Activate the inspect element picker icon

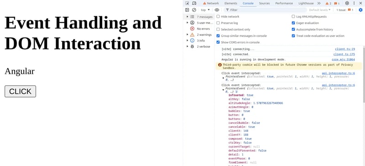tap(187, 3)
